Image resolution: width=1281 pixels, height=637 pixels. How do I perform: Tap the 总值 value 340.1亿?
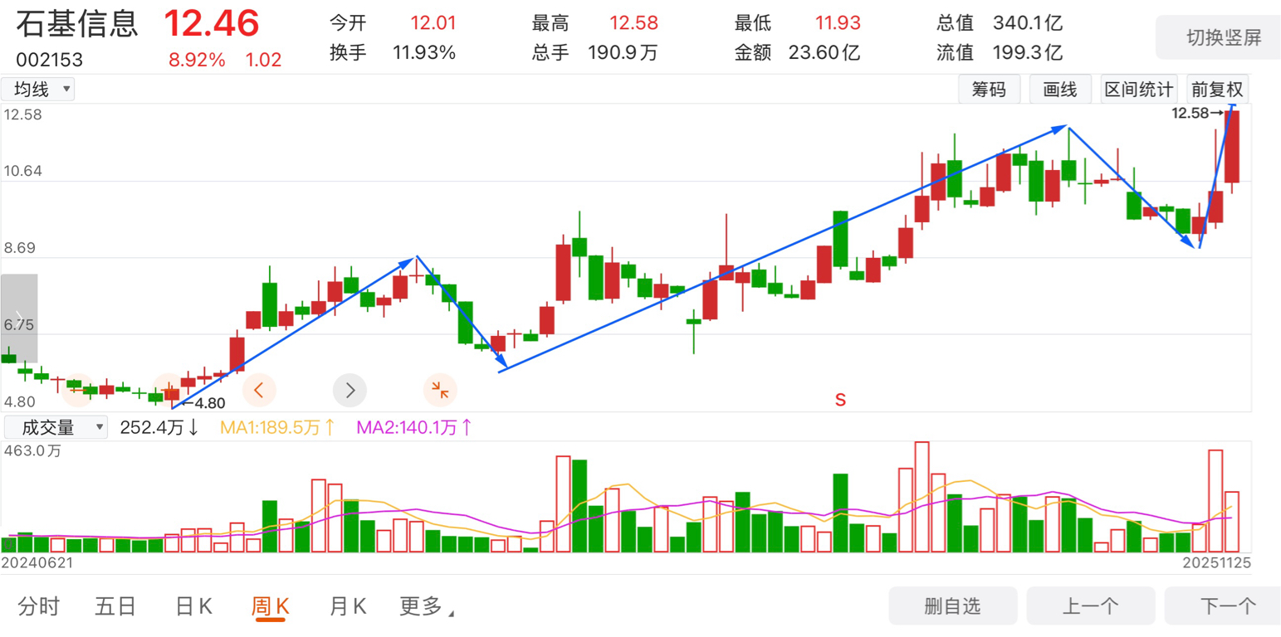pyautogui.click(x=1029, y=23)
